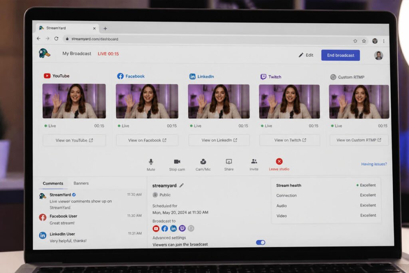The image size is (409, 273).
Task: Click the 'Connection' status row
Action: pyautogui.click(x=326, y=195)
